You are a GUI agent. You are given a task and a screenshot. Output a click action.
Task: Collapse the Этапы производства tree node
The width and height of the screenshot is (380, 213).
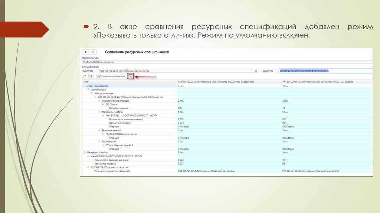pos(84,86)
